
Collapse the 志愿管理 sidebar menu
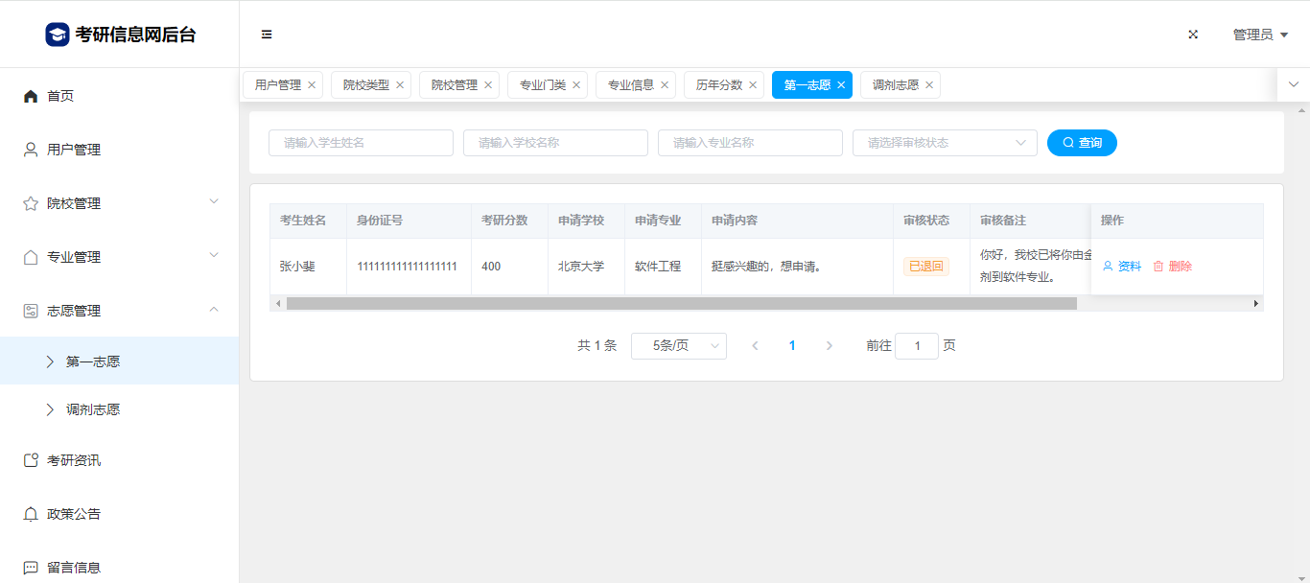point(120,311)
